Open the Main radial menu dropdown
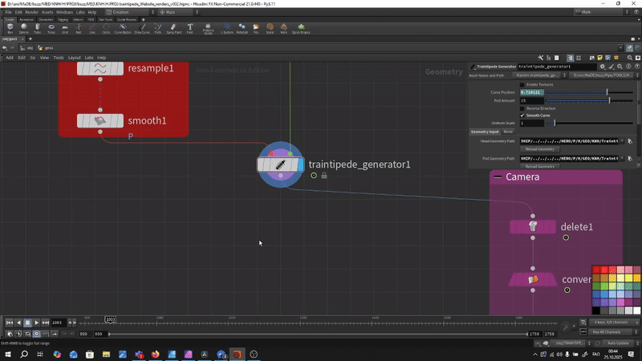The width and height of the screenshot is (642, 361). 179,12
